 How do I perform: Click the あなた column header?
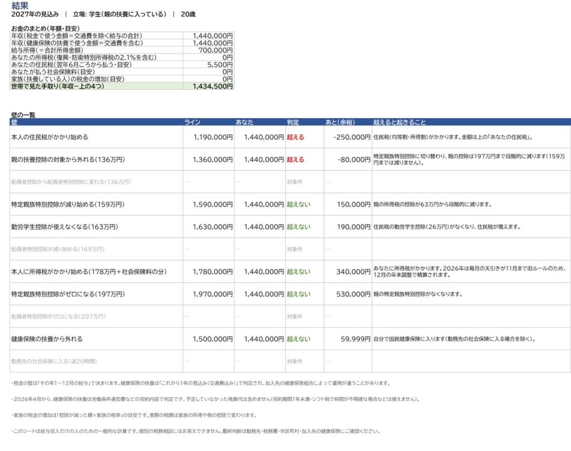click(244, 122)
